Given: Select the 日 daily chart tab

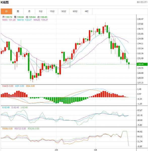Looking at the screenshot, I should (6, 11).
